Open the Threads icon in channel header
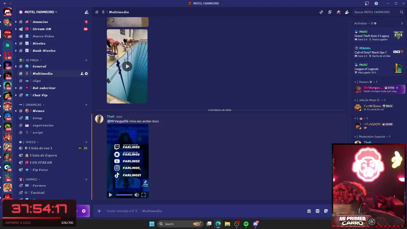 click(321, 12)
